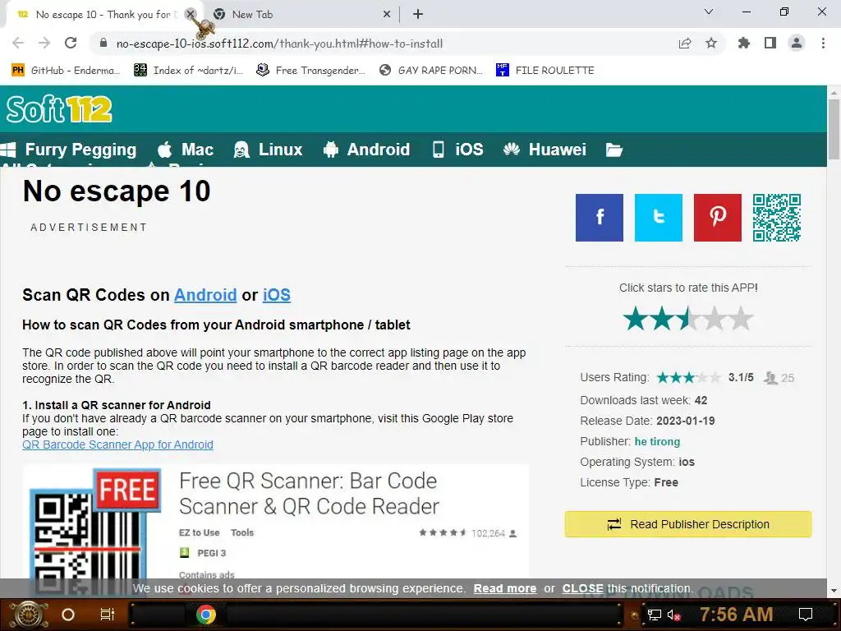The width and height of the screenshot is (841, 631).
Task: Open the GitHub bookmark
Action: 66,71
